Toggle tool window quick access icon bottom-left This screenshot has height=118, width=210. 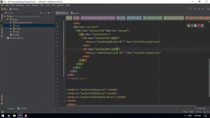click(x=2, y=112)
